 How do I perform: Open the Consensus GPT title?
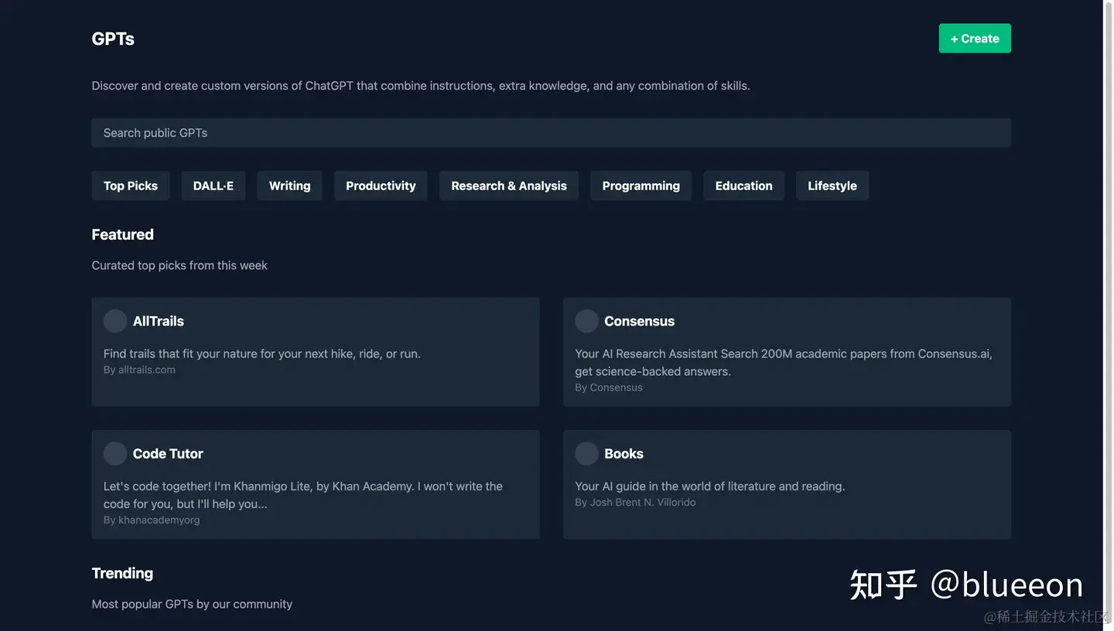pos(639,321)
